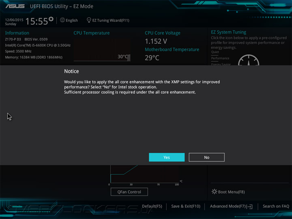Open QFan Control
The height and width of the screenshot is (219, 292).
129,192
